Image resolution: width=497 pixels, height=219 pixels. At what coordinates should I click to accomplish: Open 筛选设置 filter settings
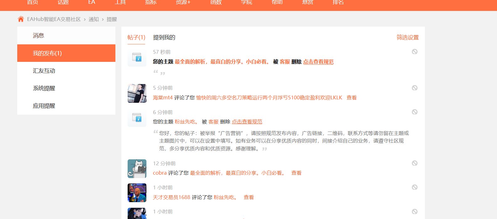pyautogui.click(x=408, y=37)
